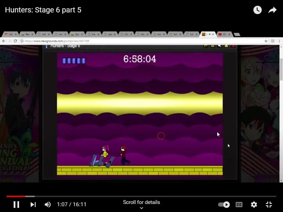Open the player settings gear
283x212 pixels.
pos(254,205)
